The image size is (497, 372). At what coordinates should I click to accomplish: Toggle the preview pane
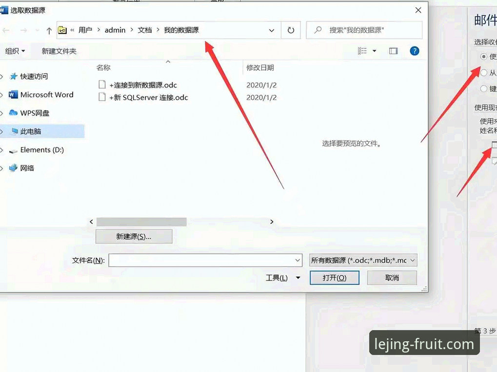pos(393,51)
